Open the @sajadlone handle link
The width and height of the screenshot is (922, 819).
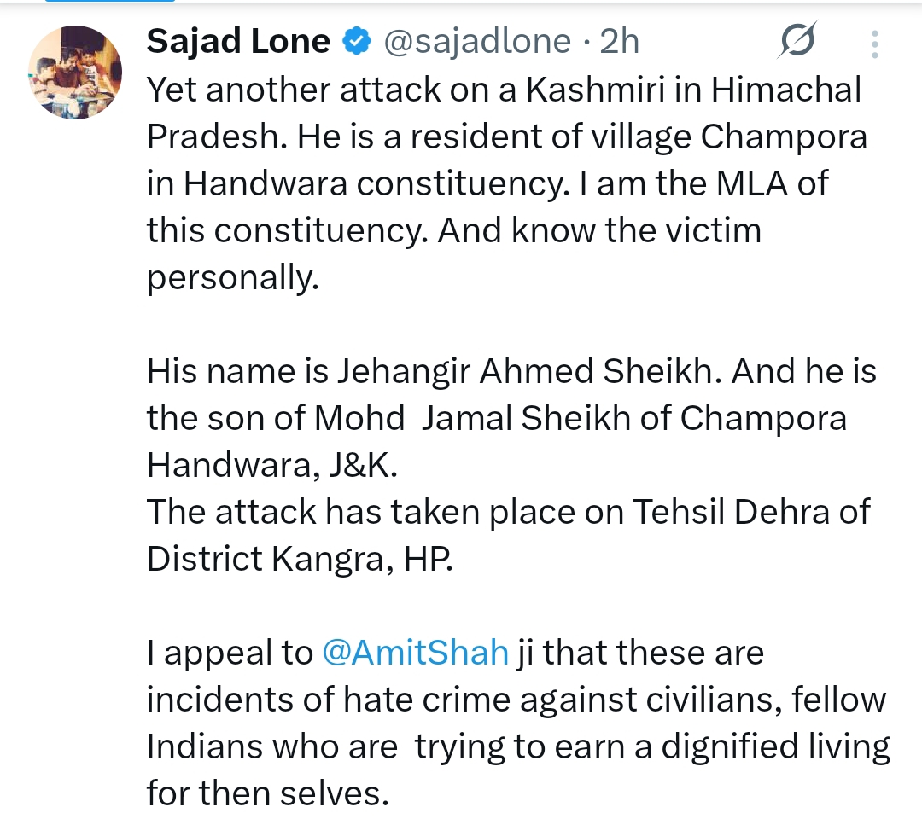click(476, 41)
